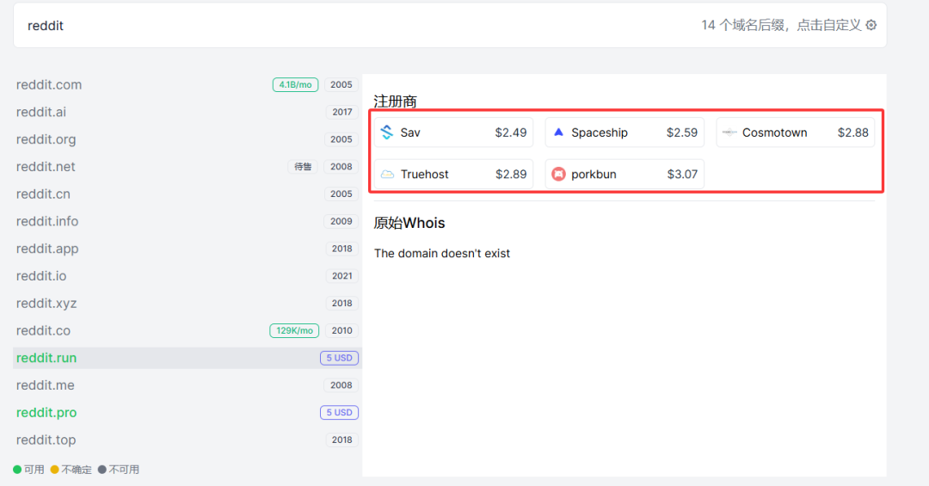Select the available reddit.run domain
The height and width of the screenshot is (486, 929).
(188, 358)
